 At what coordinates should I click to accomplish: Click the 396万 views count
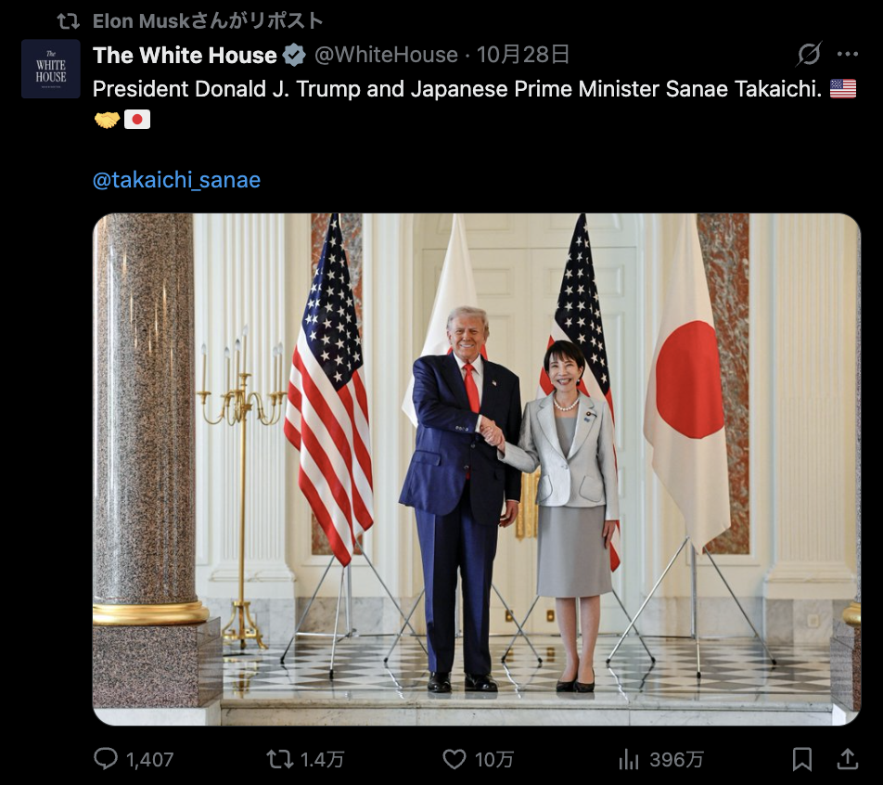coord(676,760)
